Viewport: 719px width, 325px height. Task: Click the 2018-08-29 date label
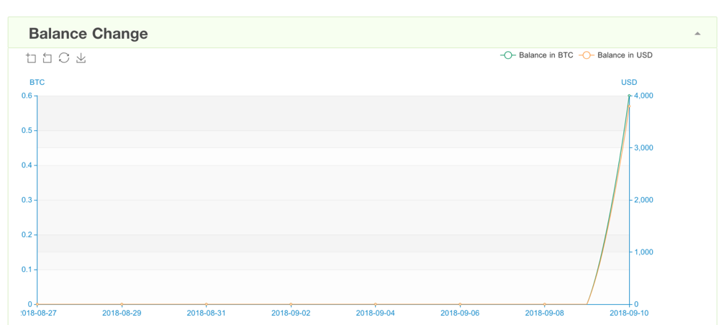[122, 313]
